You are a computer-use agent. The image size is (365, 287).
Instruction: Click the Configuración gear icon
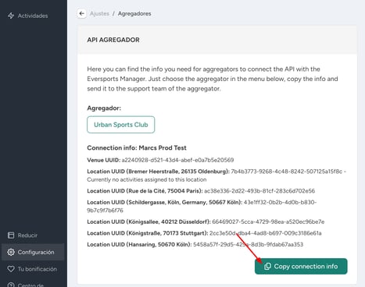[x=11, y=252]
